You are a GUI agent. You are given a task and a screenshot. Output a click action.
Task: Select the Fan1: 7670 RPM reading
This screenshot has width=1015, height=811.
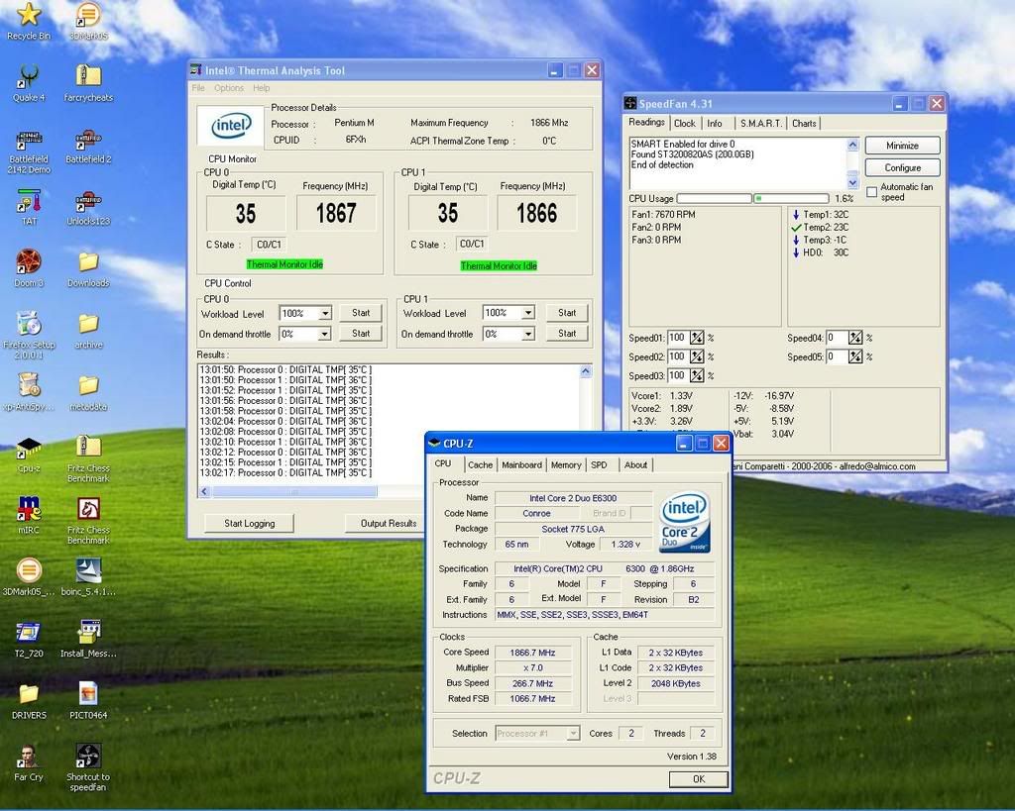(x=663, y=214)
